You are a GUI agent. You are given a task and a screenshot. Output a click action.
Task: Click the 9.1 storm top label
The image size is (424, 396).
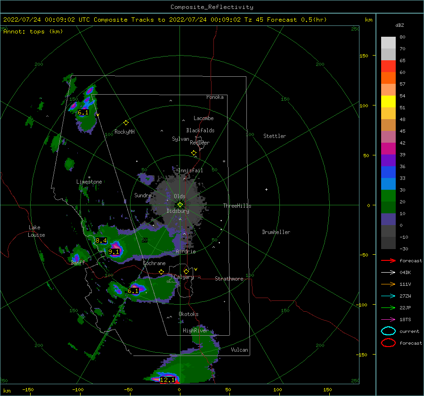(x=114, y=252)
